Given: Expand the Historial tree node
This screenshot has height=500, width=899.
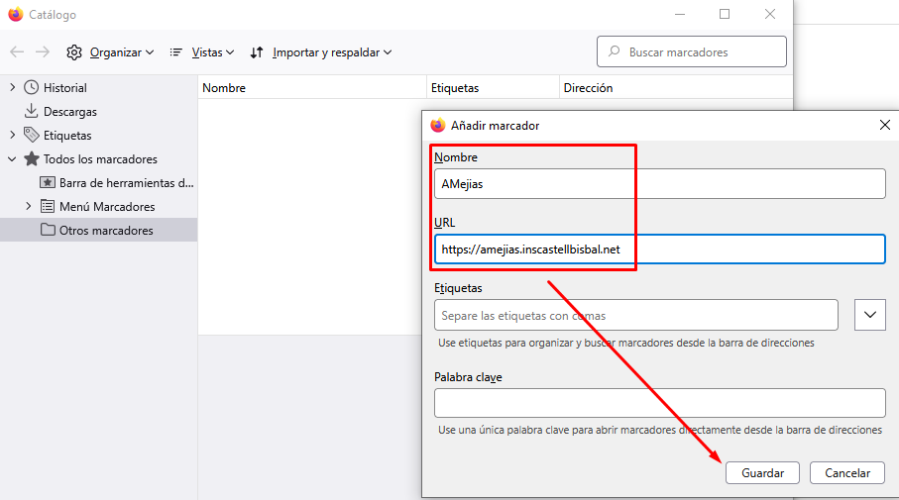Looking at the screenshot, I should point(12,88).
